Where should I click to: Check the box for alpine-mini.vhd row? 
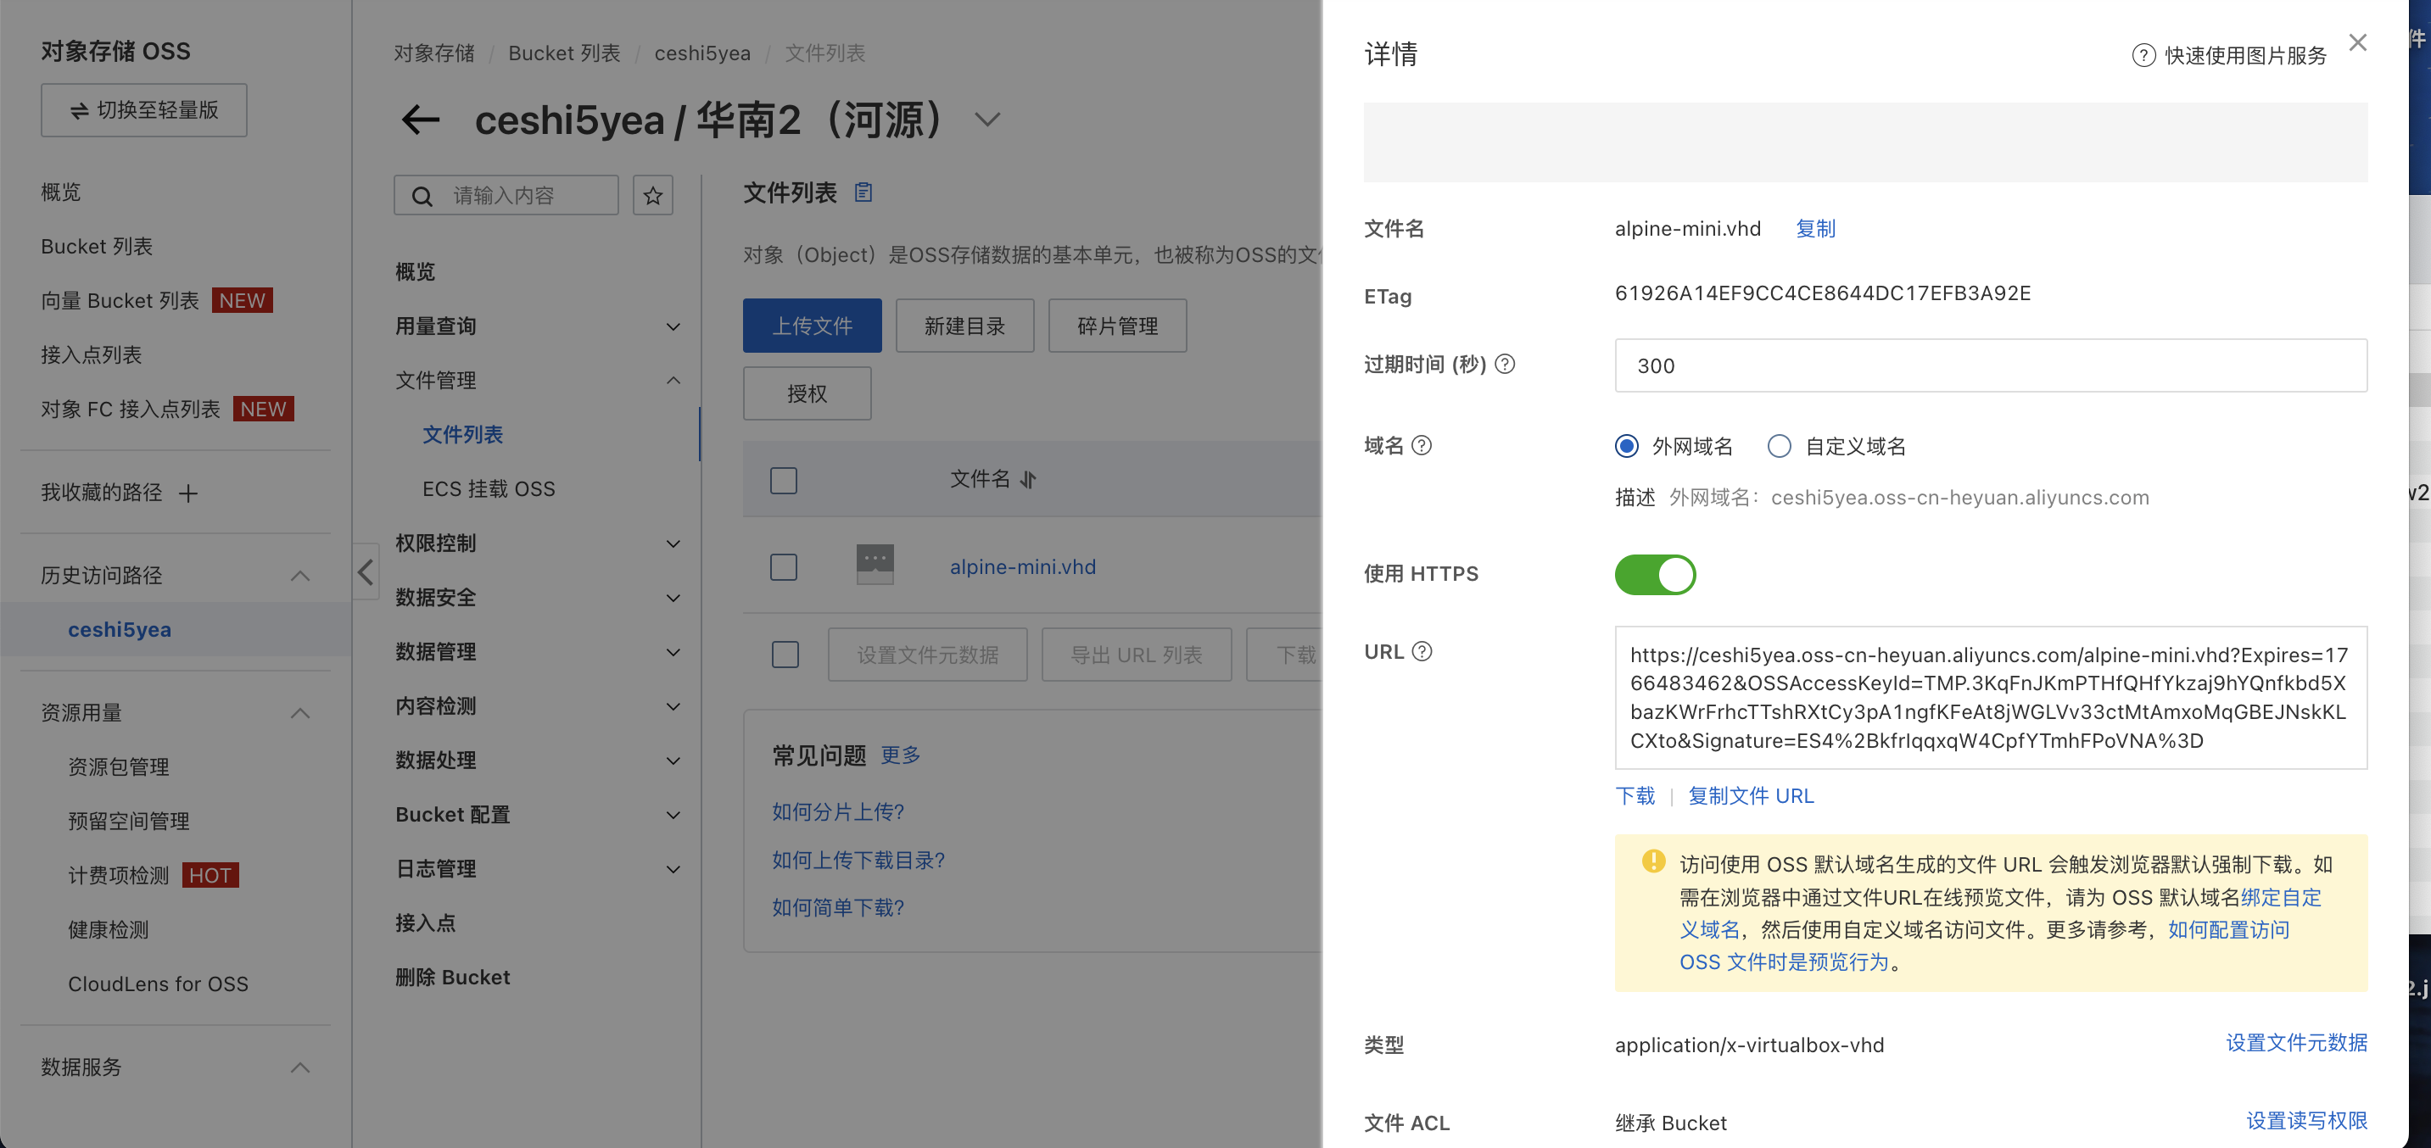[x=783, y=567]
